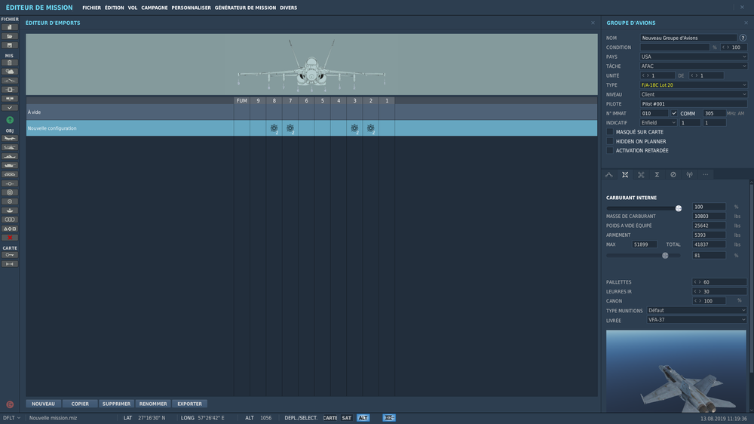The image size is (754, 424).
Task: Open the weather cloud icon
Action: pyautogui.click(x=10, y=72)
